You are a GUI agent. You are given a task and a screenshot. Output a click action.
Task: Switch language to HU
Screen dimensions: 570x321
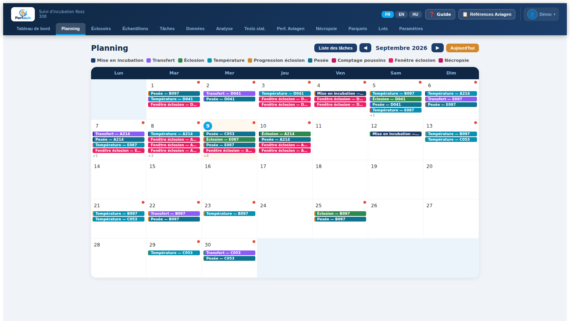415,14
